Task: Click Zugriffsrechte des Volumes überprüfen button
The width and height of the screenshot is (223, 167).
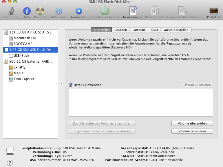Action: pos(102,123)
